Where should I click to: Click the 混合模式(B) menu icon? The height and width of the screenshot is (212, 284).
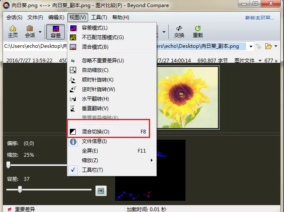click(x=73, y=47)
